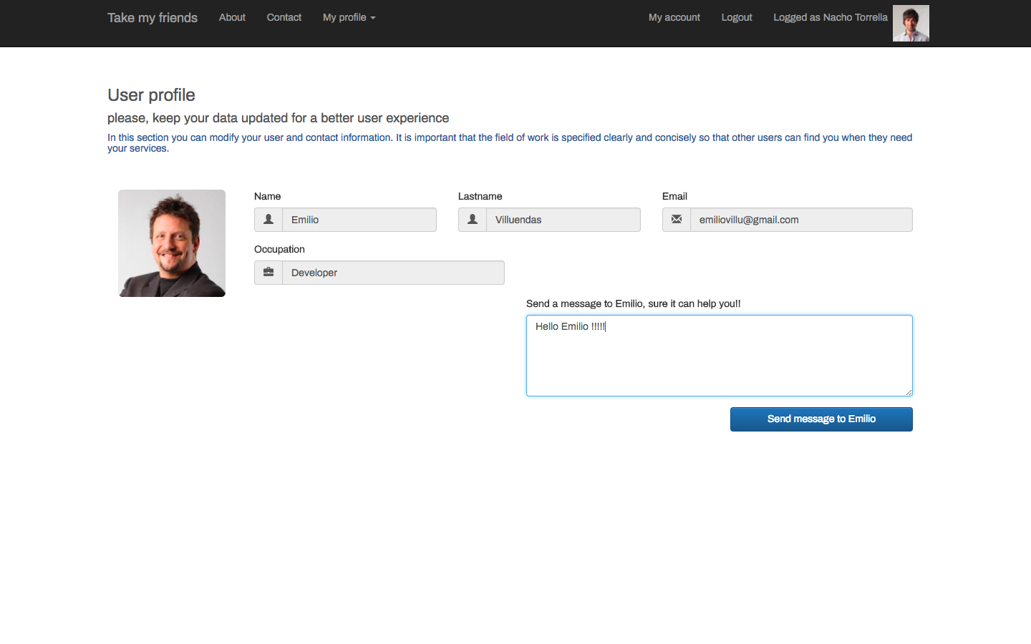Viewport: 1031px width, 644px height.
Task: Click the blue 'In this section' description paragraph
Action: (x=510, y=142)
